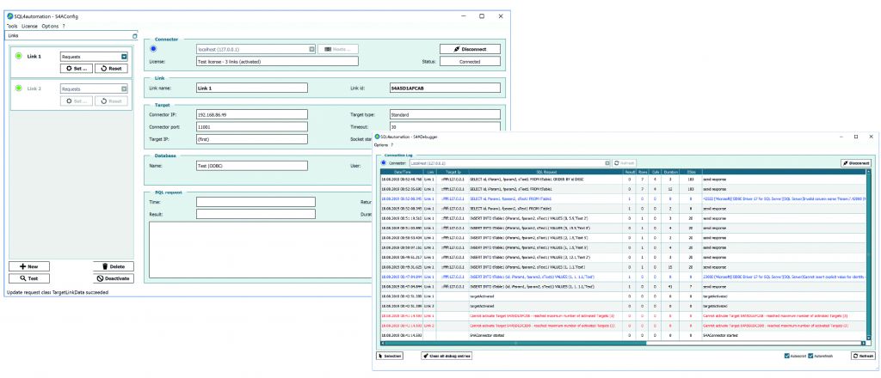Viewport: 881px width, 378px height.
Task: Click New button to add a link
Action: pos(28,266)
